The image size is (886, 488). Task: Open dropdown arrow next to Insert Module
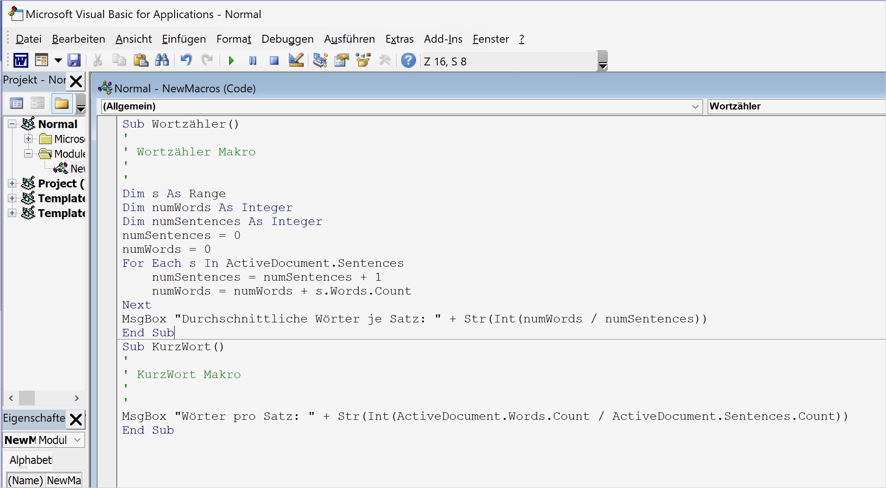point(58,61)
